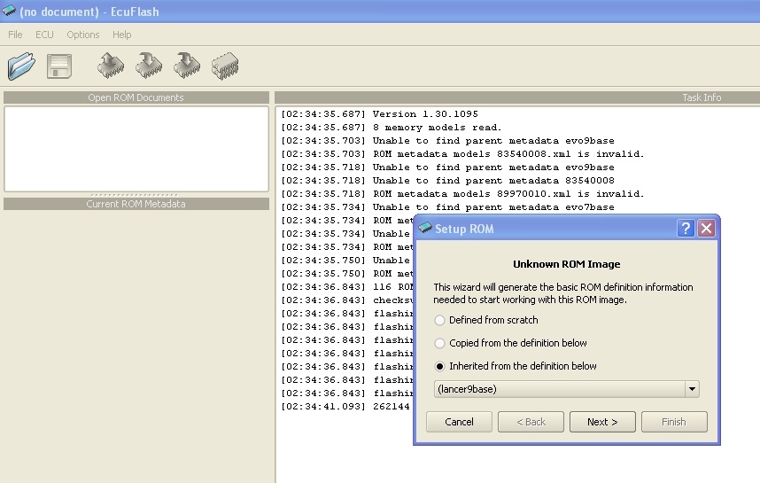Click the stacked chips toolbar icon
Screen dimensions: 760x483
coord(225,66)
